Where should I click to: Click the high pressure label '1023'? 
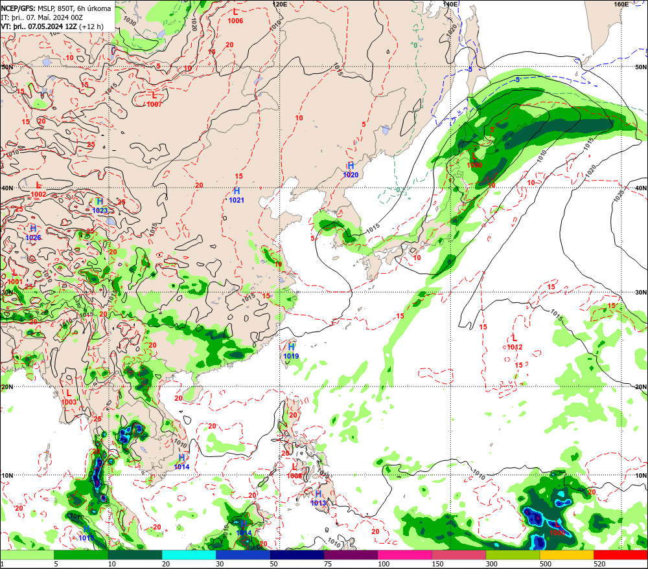tap(100, 210)
